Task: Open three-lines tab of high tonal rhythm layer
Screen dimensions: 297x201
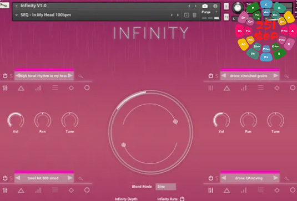Action: click(55, 88)
